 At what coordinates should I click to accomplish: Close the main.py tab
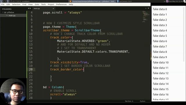click(53, 8)
